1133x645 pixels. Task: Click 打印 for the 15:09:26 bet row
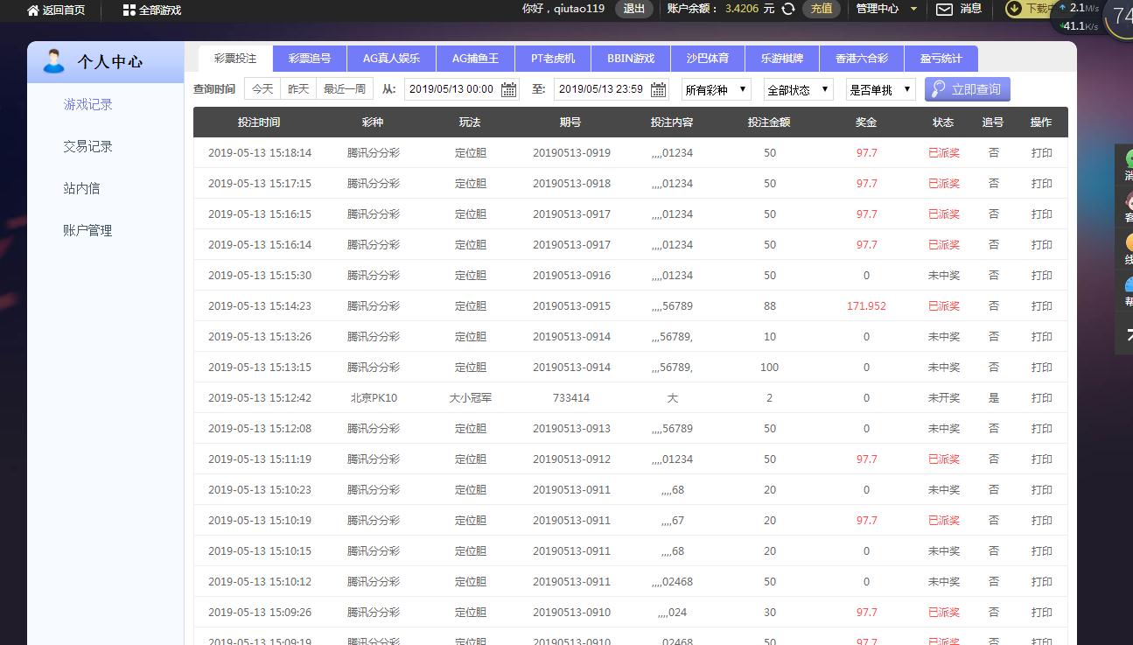1041,613
